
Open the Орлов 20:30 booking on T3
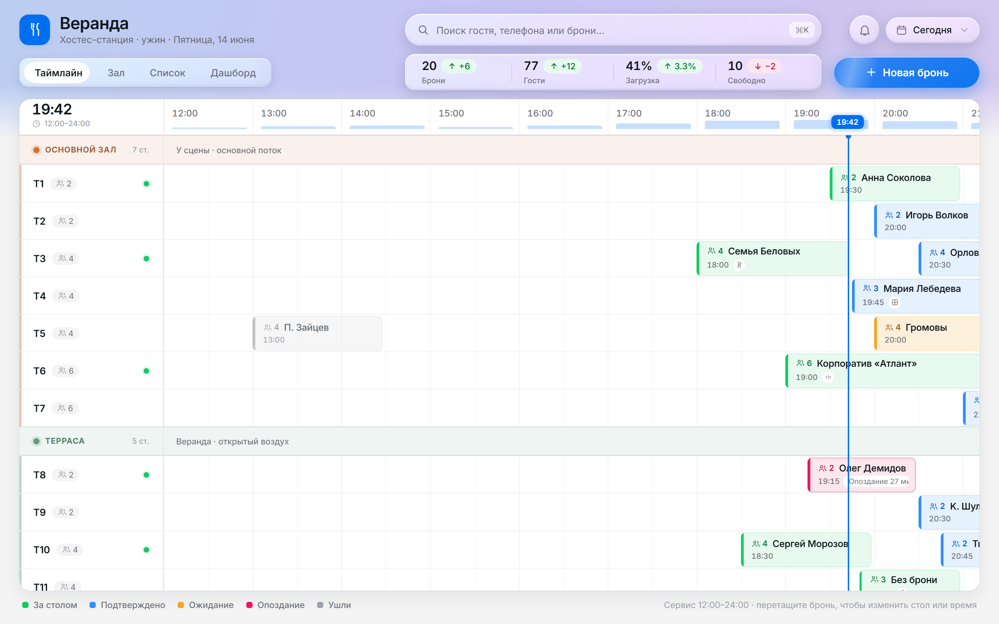(949, 259)
